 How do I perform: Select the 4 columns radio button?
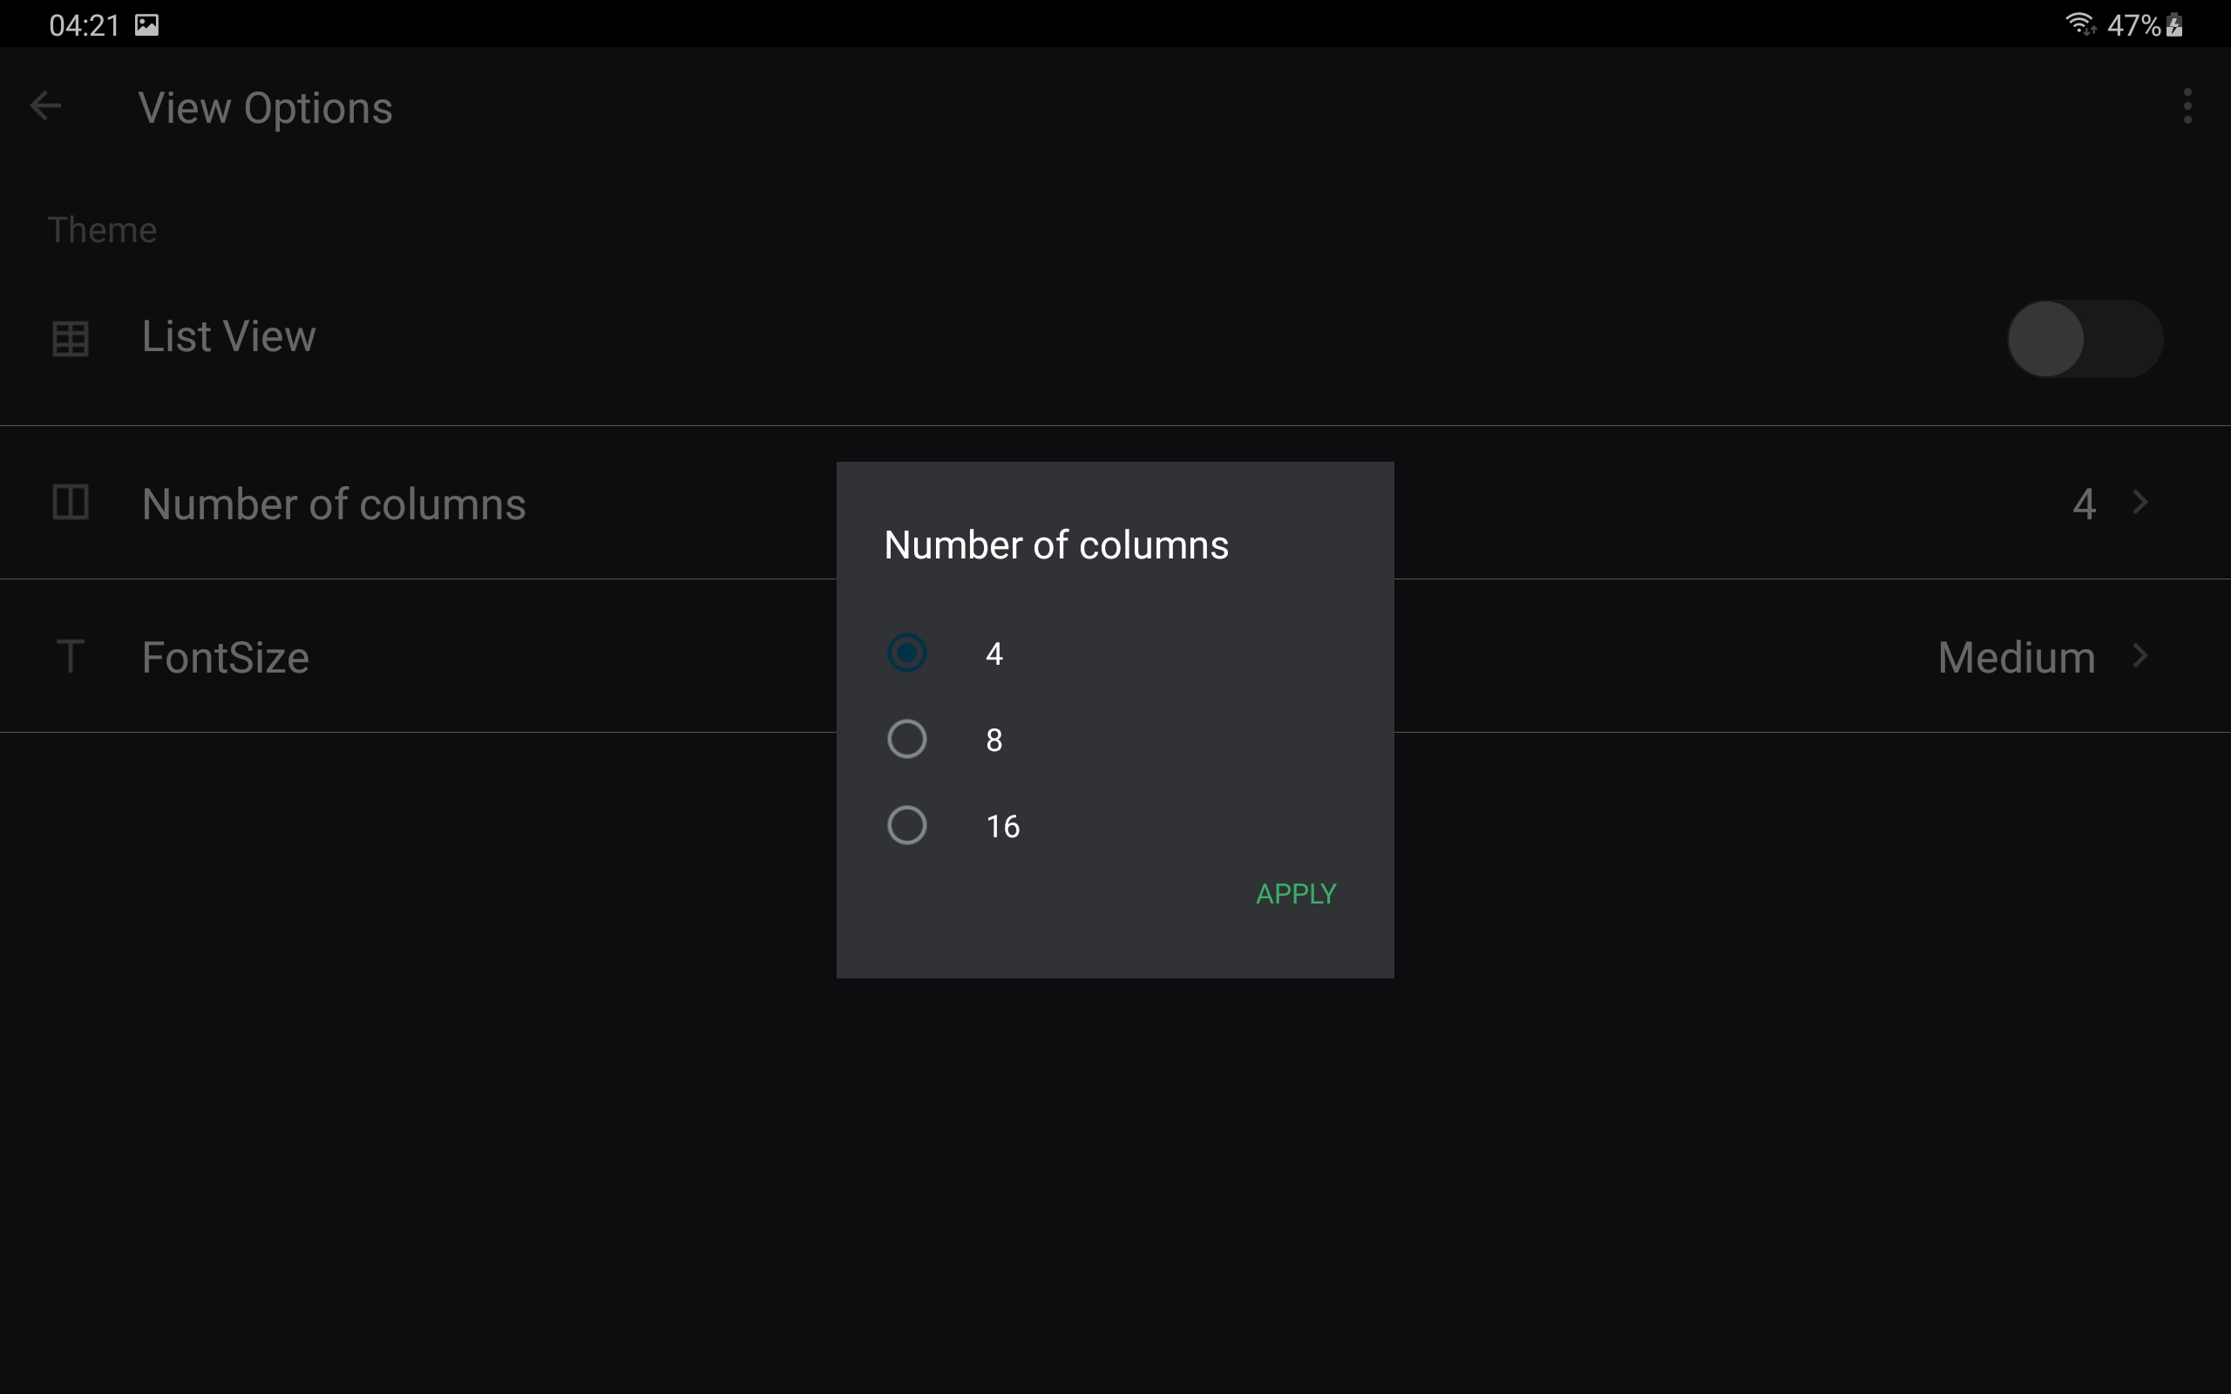tap(907, 653)
